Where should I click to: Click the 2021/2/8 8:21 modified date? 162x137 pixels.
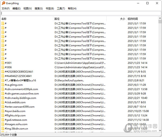coord(136,80)
